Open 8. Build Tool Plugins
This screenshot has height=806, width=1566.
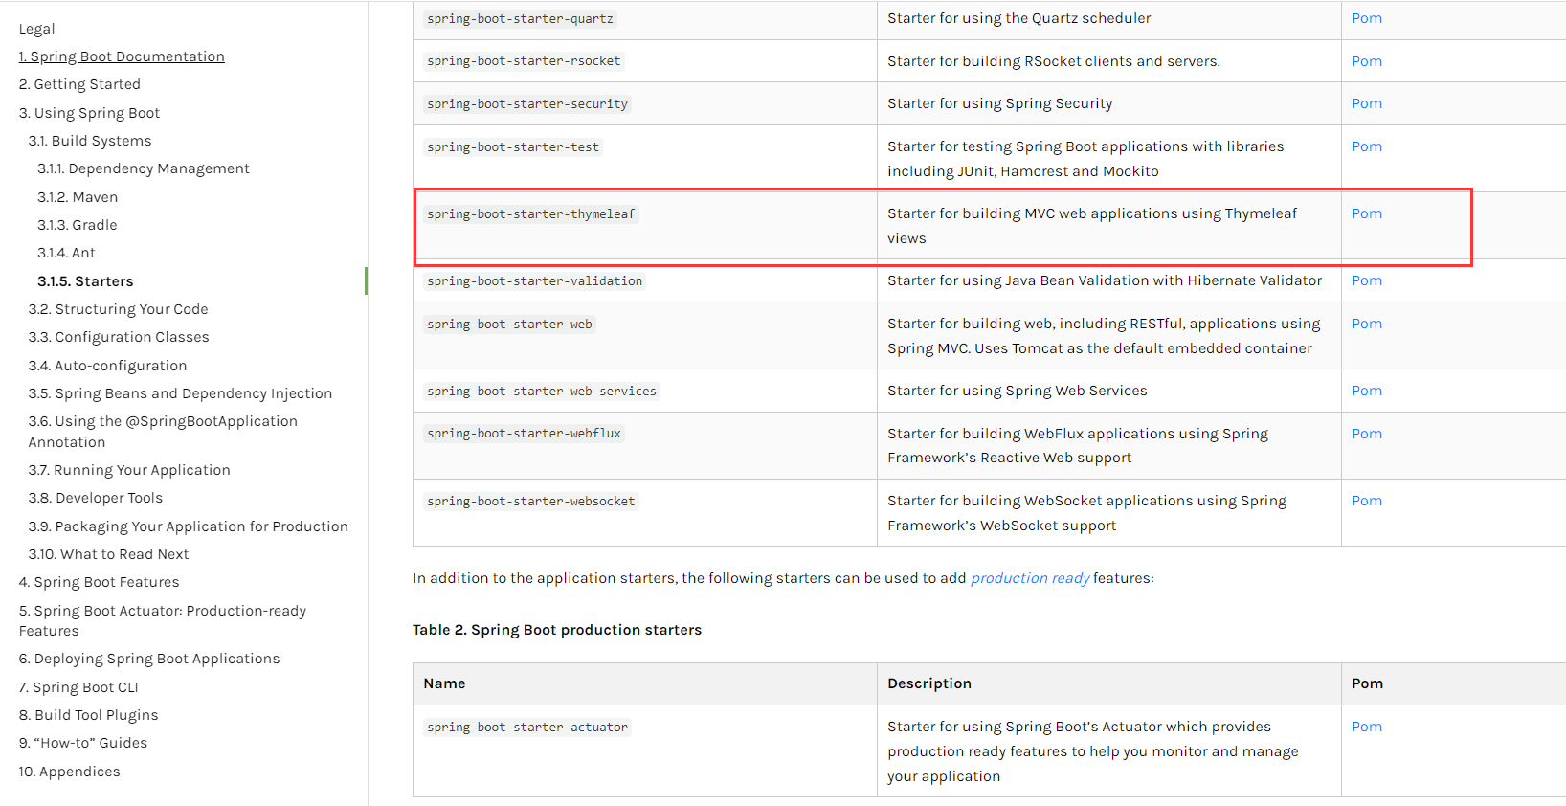88,715
